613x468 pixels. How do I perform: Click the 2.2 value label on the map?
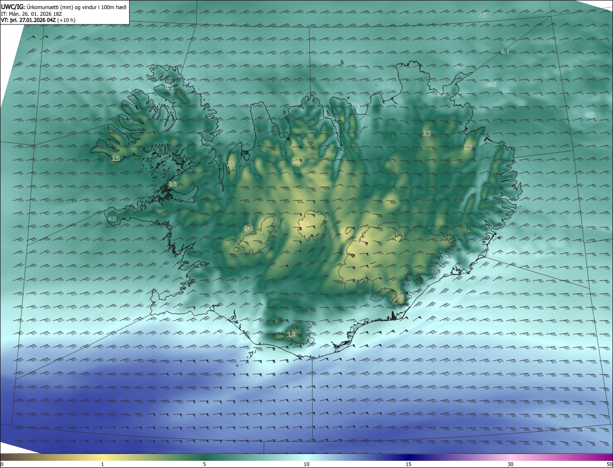[249, 228]
